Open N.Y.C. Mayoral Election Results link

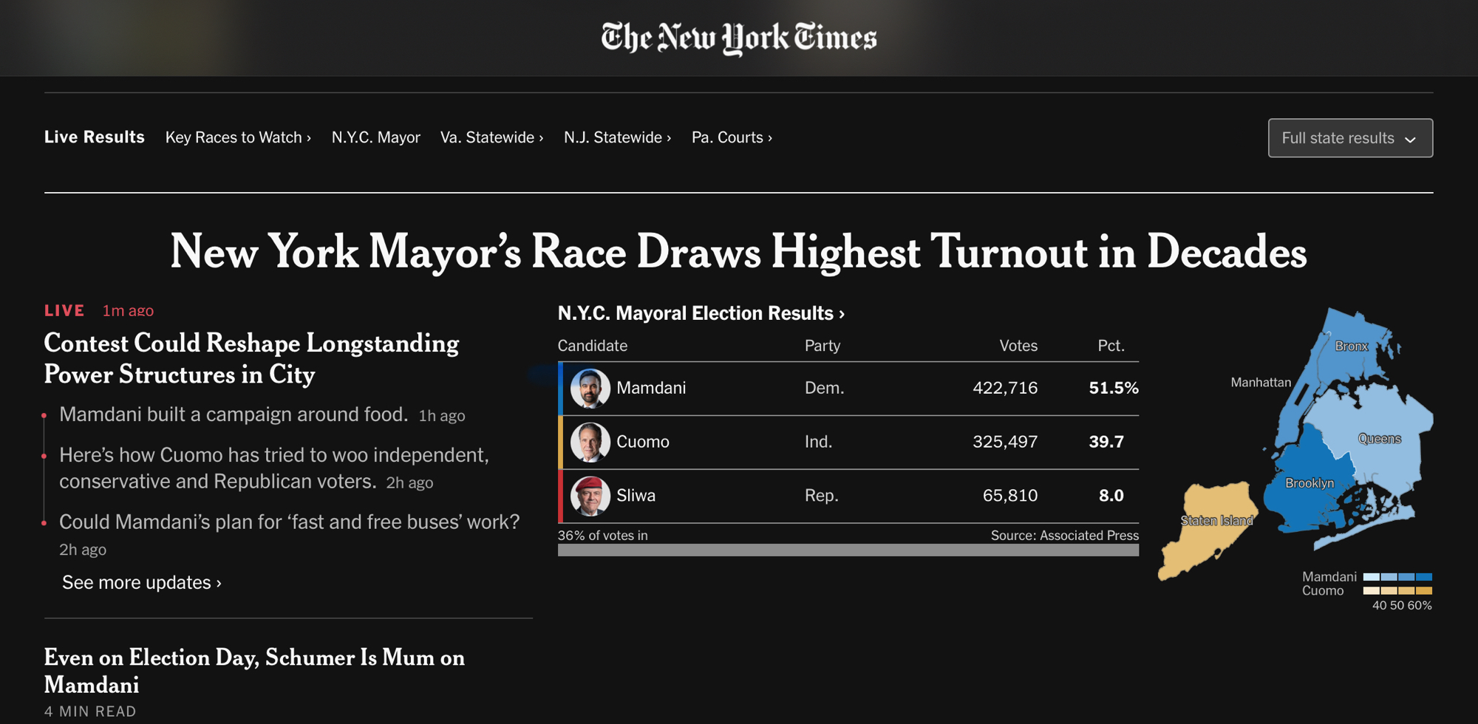701,313
